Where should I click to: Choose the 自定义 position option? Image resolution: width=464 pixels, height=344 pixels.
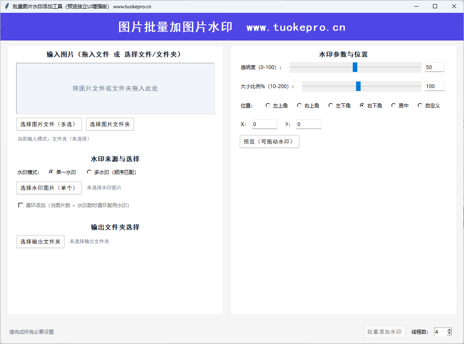[x=420, y=105]
